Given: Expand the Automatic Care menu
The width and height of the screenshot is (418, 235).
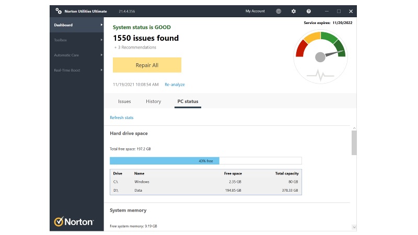Looking at the screenshot, I should 101,55.
